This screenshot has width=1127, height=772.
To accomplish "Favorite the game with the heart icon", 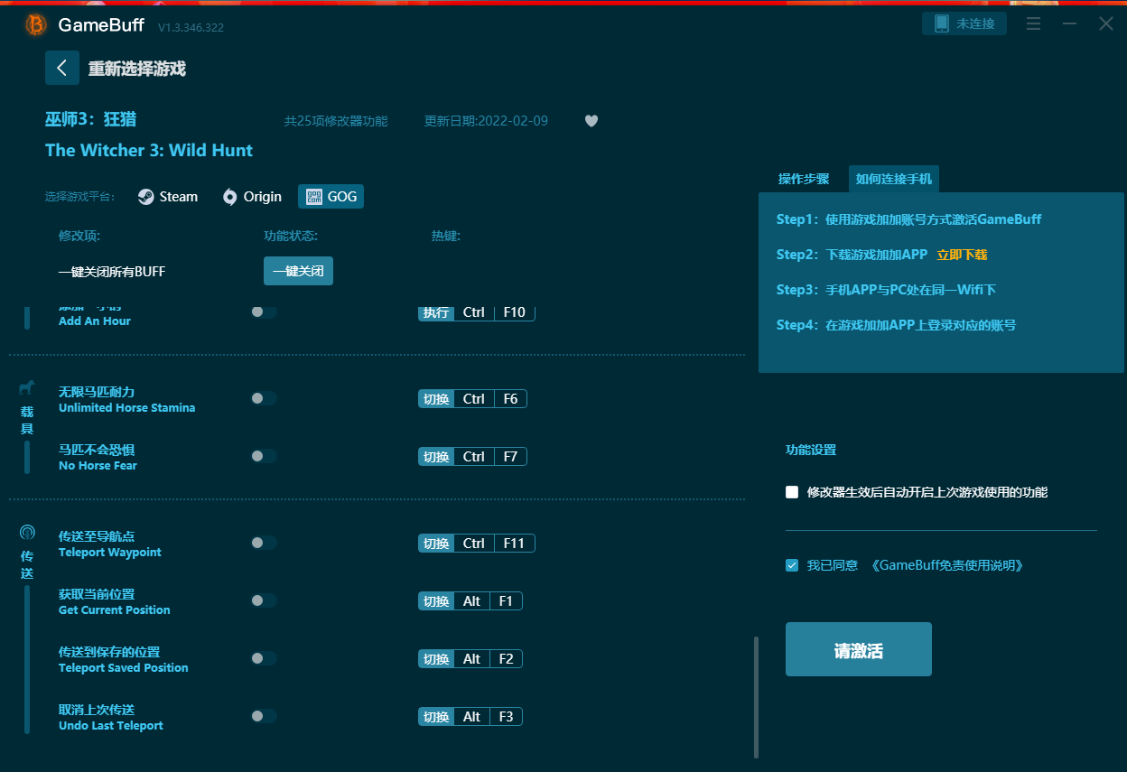I will (x=591, y=121).
